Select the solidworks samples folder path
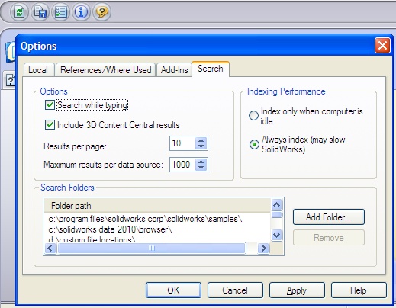The width and height of the screenshot is (396, 308). [x=145, y=219]
